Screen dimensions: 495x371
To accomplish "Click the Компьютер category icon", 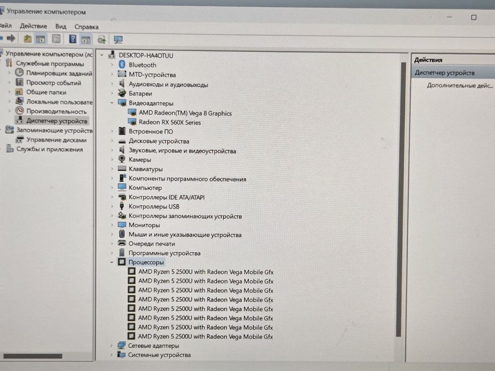I will click(122, 188).
